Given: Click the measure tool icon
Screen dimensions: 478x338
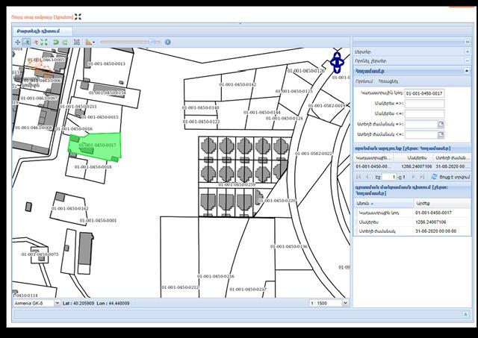Looking at the screenshot, I should (90, 43).
